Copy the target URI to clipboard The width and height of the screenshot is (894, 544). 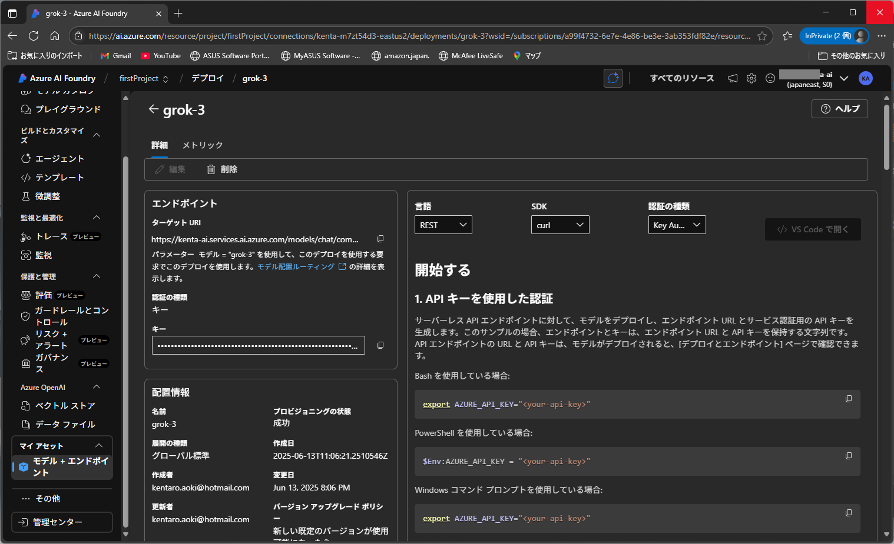(x=380, y=239)
